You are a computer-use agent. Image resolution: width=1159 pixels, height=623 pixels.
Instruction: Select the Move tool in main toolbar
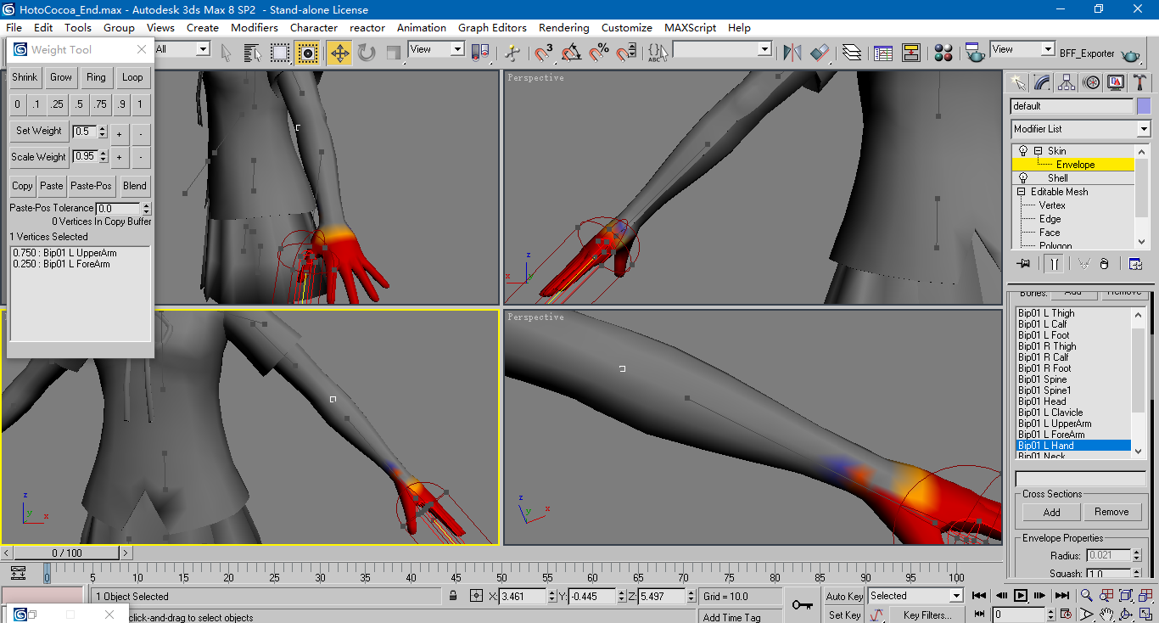click(x=339, y=53)
